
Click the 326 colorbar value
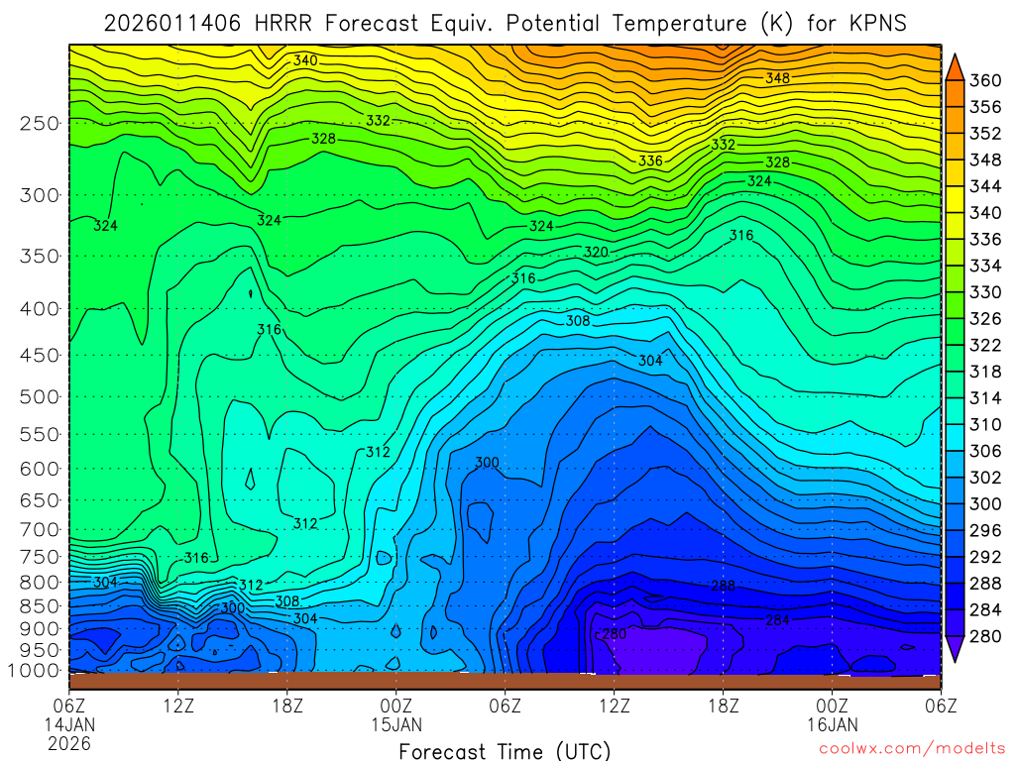pyautogui.click(x=985, y=319)
